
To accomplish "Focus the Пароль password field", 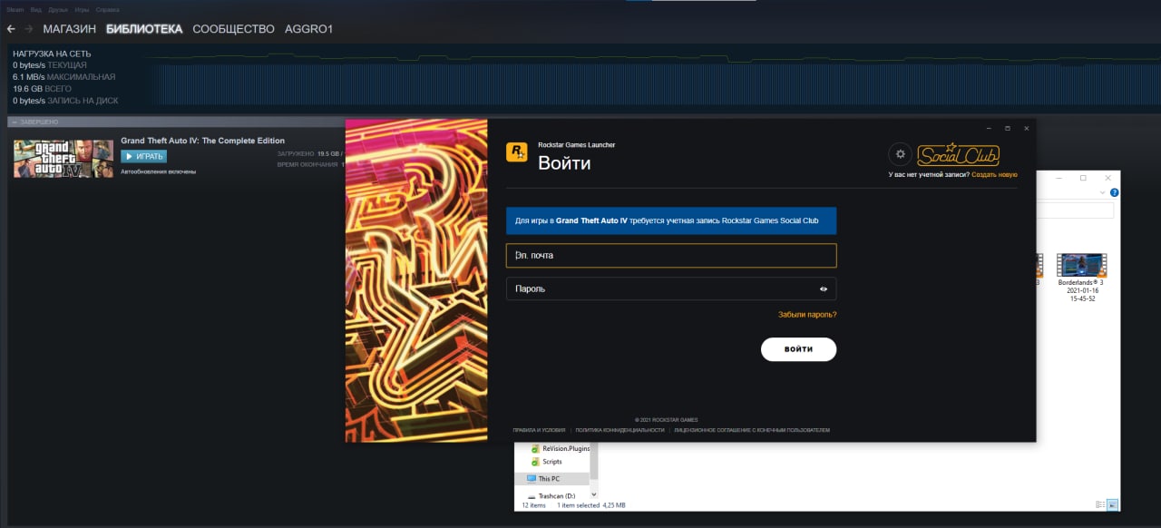I will [x=671, y=288].
